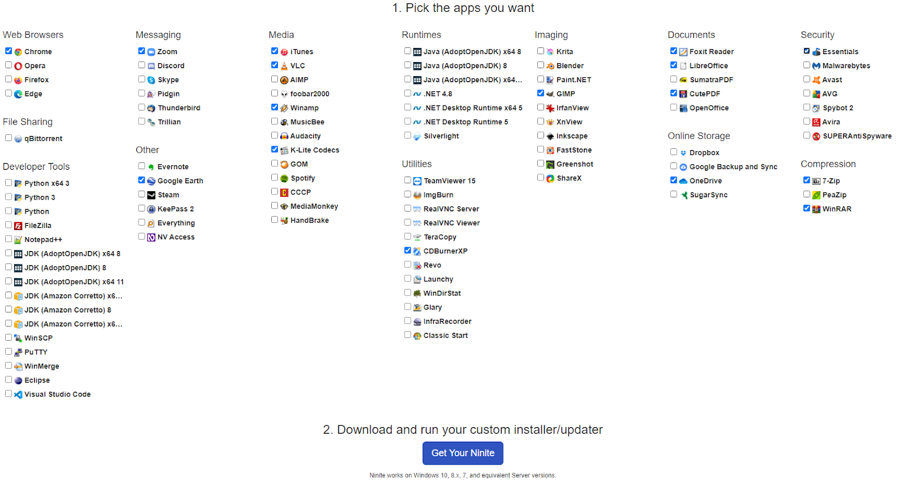Uncheck the K-Lite Codecs checkbox
Image resolution: width=904 pixels, height=489 pixels.
(275, 149)
